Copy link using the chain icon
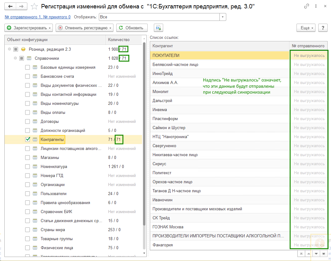This screenshot has height=261, width=331. tap(306, 6)
